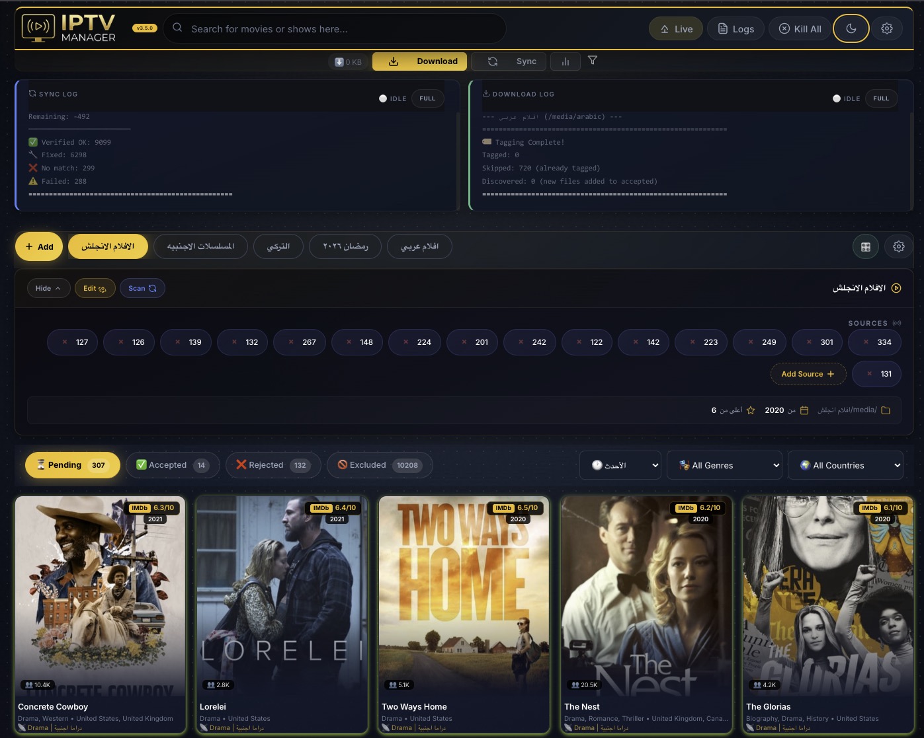Click the Download Log header icon
924x738 pixels.
[x=486, y=93]
